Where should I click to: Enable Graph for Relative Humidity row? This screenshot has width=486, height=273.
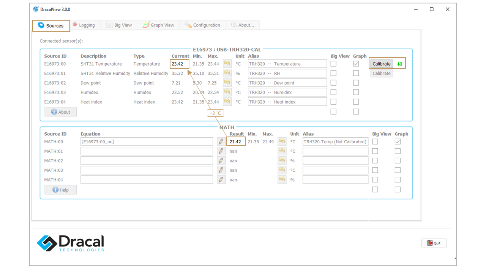(x=356, y=73)
